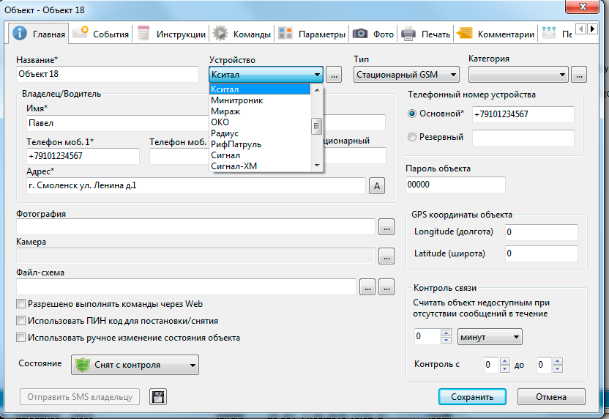Viewport: 609px width, 419px height.
Task: Select РифПатруль device option
Action: pyautogui.click(x=261, y=144)
